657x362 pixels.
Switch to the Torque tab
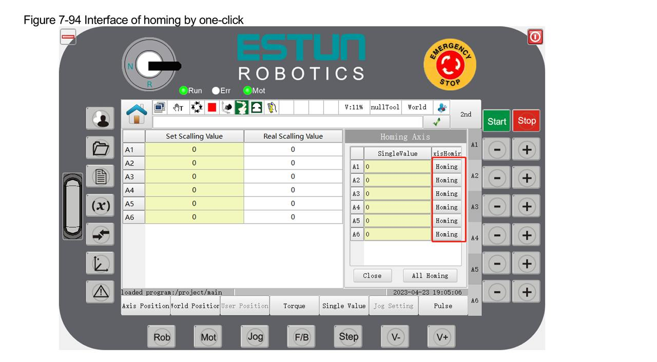[x=295, y=306]
